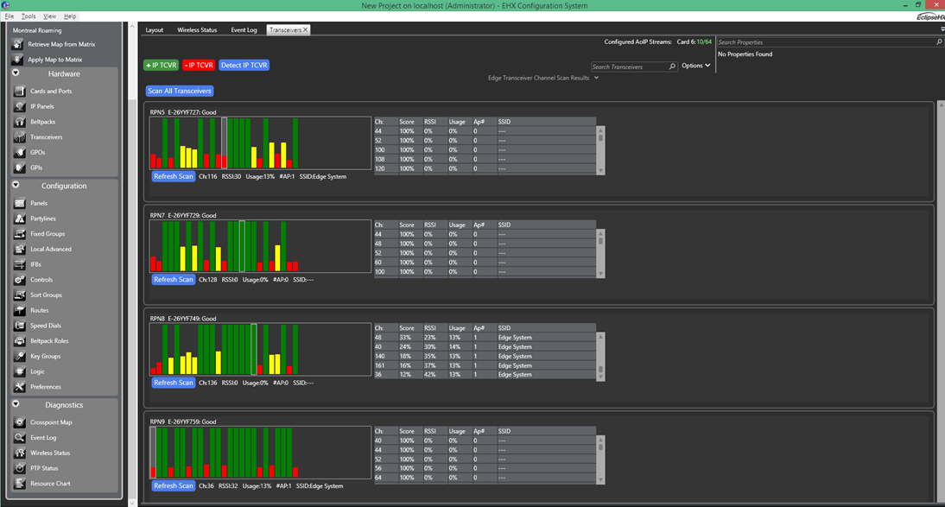Collapse the Hardware section
The image size is (945, 507).
coord(16,73)
